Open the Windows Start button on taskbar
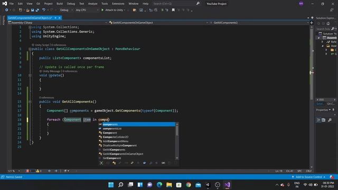 point(111,185)
